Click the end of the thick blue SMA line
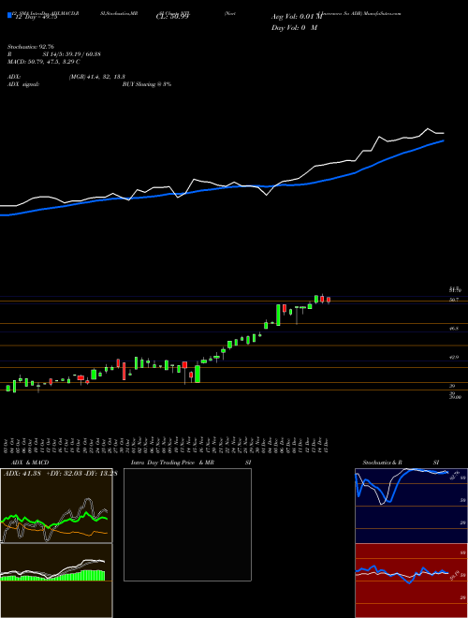The width and height of the screenshot is (468, 618). tap(444, 140)
